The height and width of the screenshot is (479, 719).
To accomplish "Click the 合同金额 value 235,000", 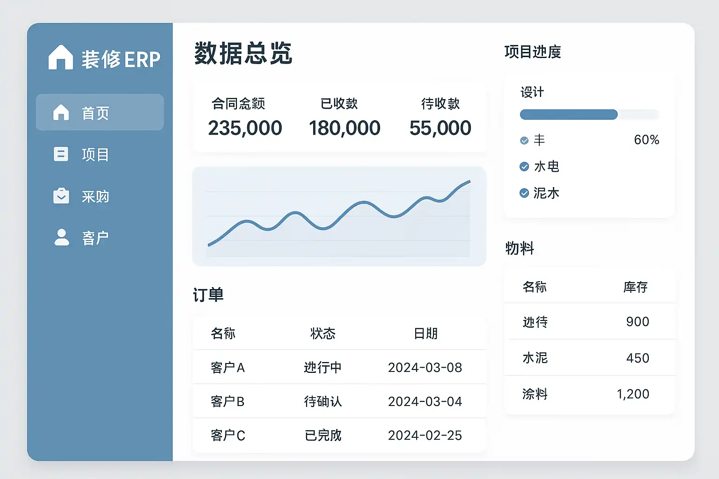I will click(x=245, y=128).
